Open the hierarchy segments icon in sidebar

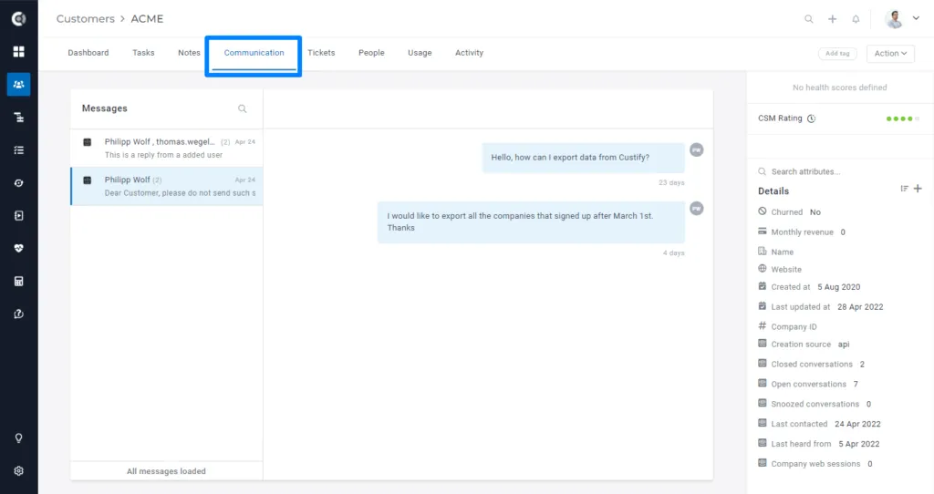[x=18, y=118]
